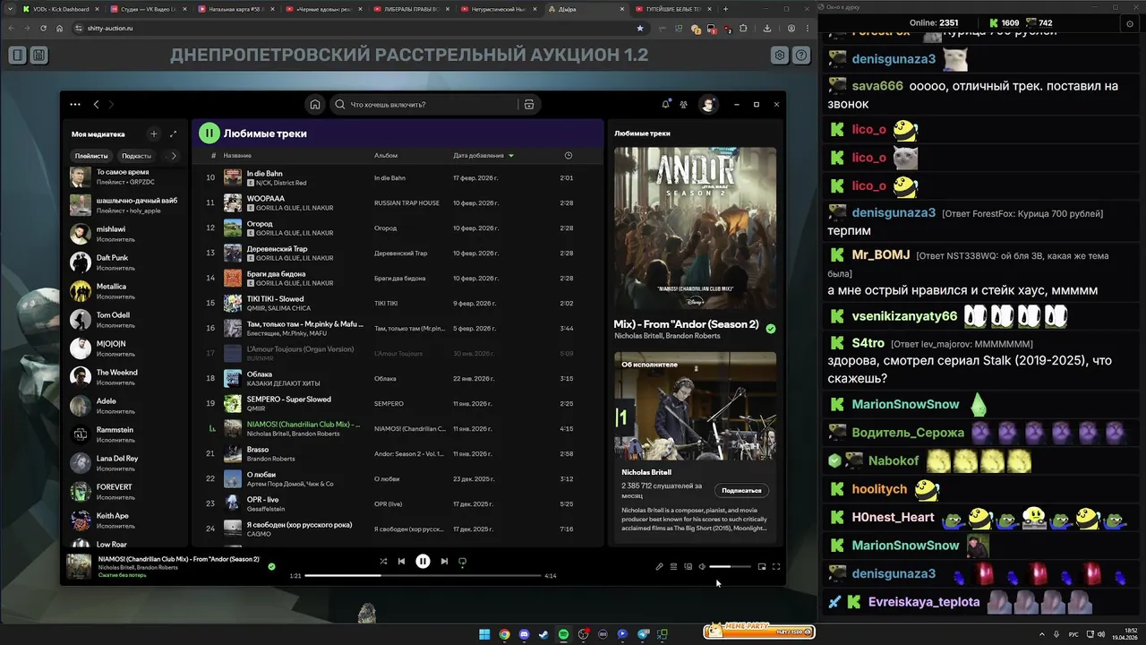Viewport: 1146px width, 645px height.
Task: Click the Альбом column header
Action: click(x=386, y=156)
